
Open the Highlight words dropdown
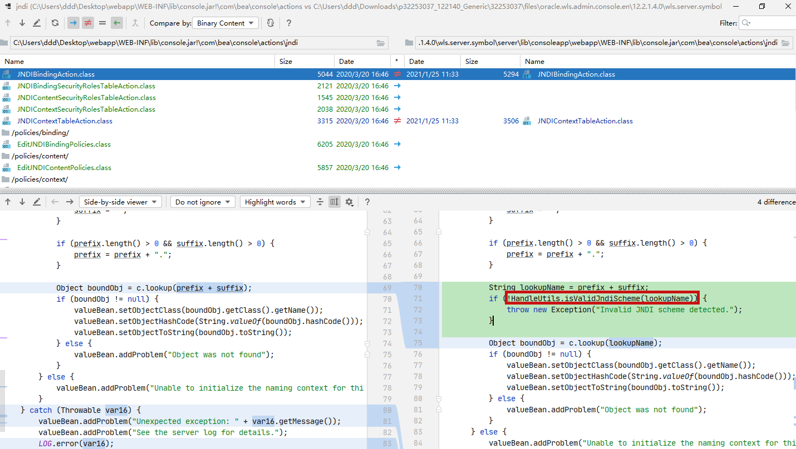coord(276,202)
